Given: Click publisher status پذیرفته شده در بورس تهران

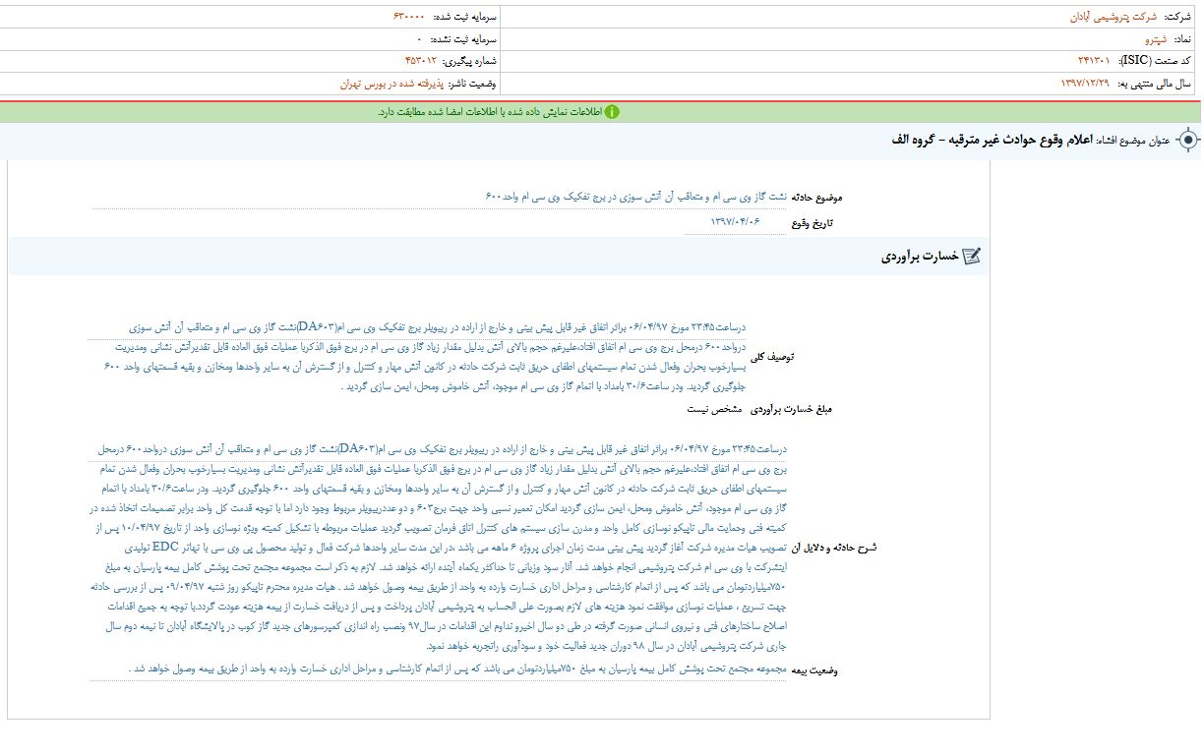Looking at the screenshot, I should click(391, 84).
